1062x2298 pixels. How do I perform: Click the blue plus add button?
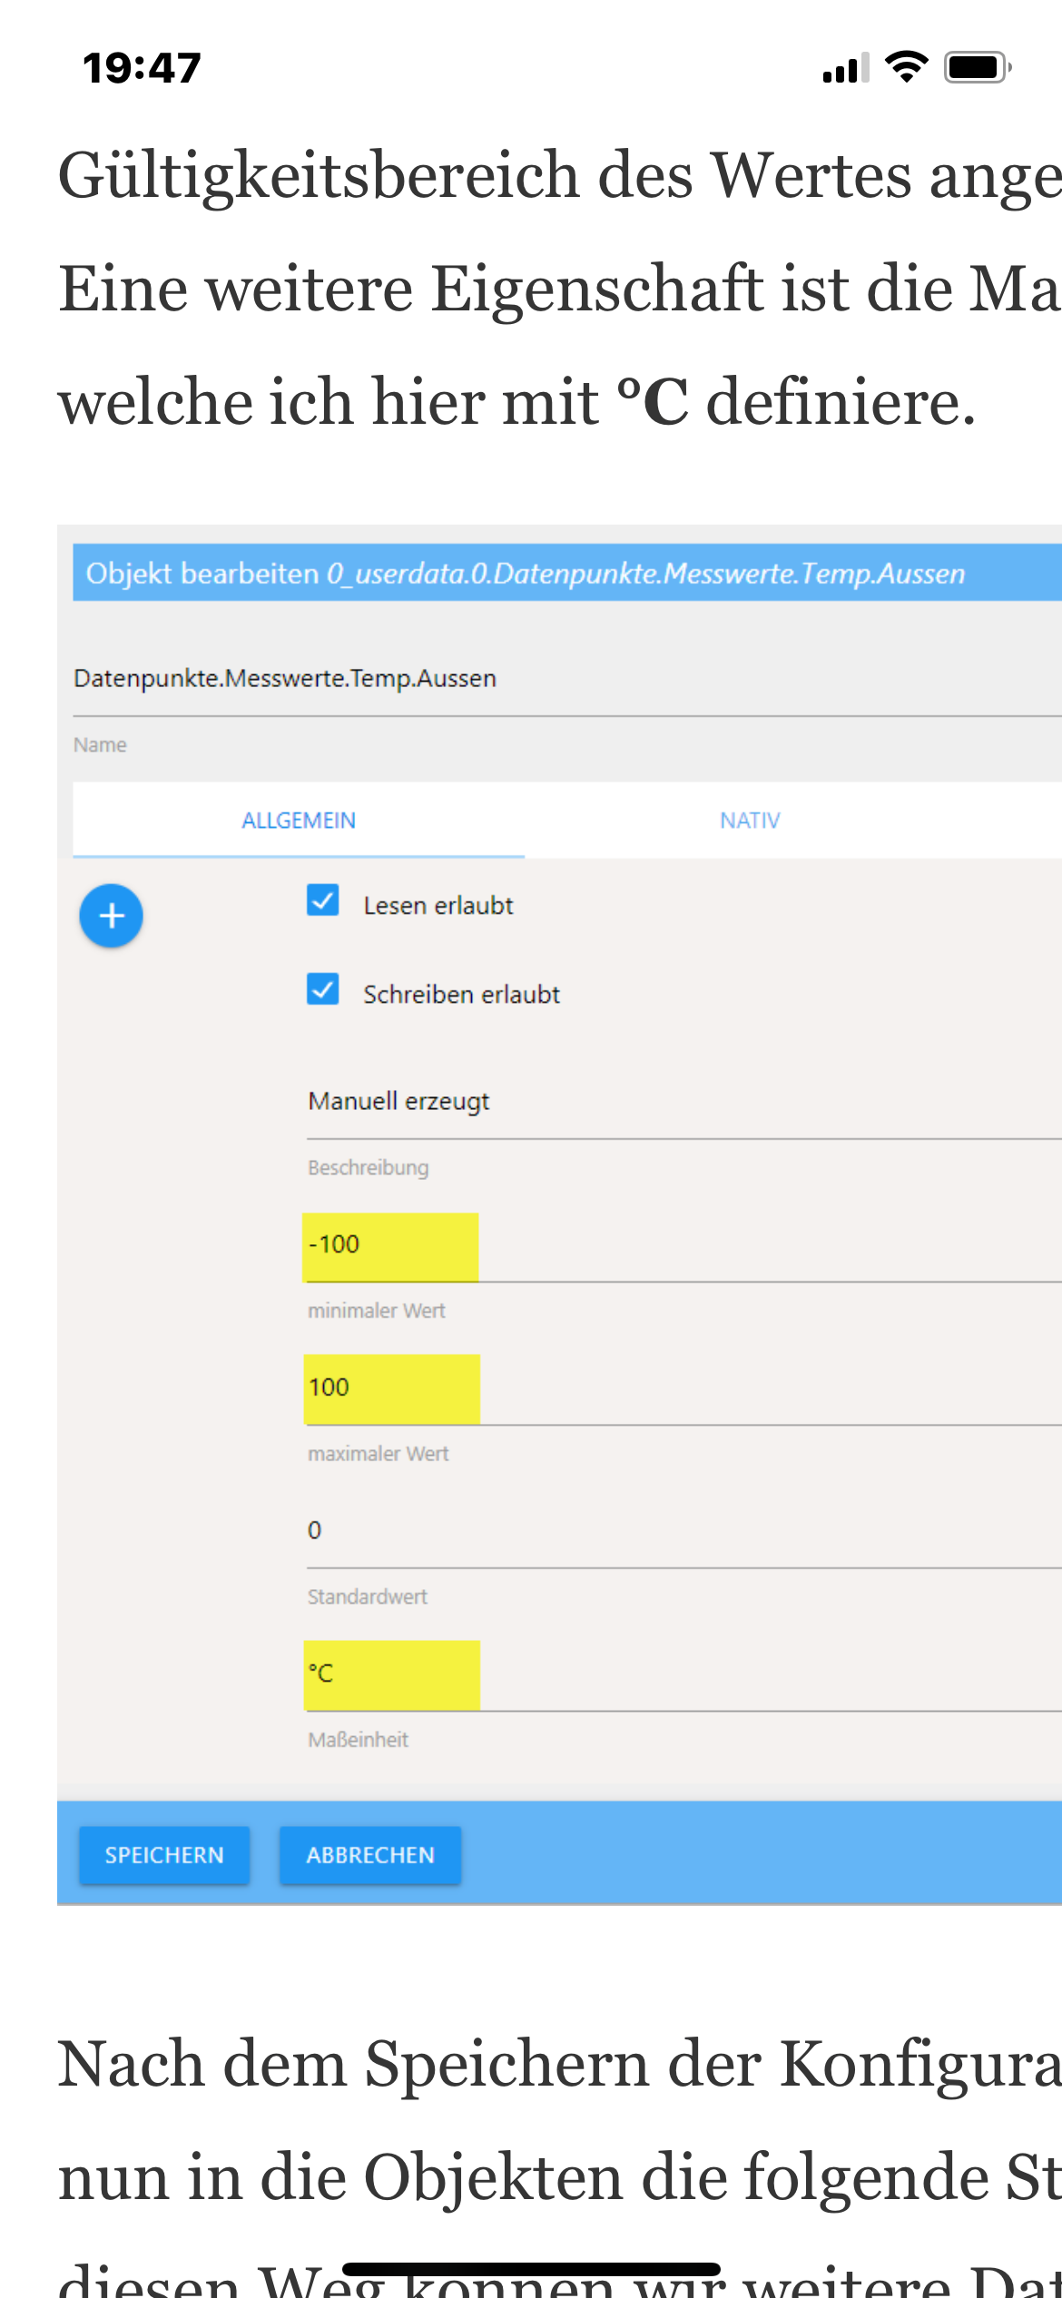[111, 916]
